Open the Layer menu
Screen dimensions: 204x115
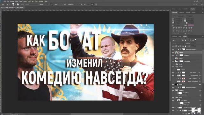(x=17, y=1)
